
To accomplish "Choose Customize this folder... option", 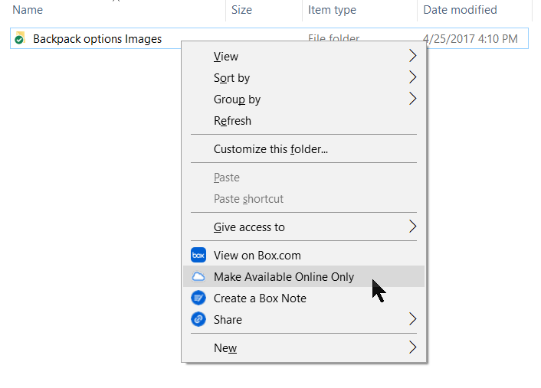I will (x=270, y=149).
